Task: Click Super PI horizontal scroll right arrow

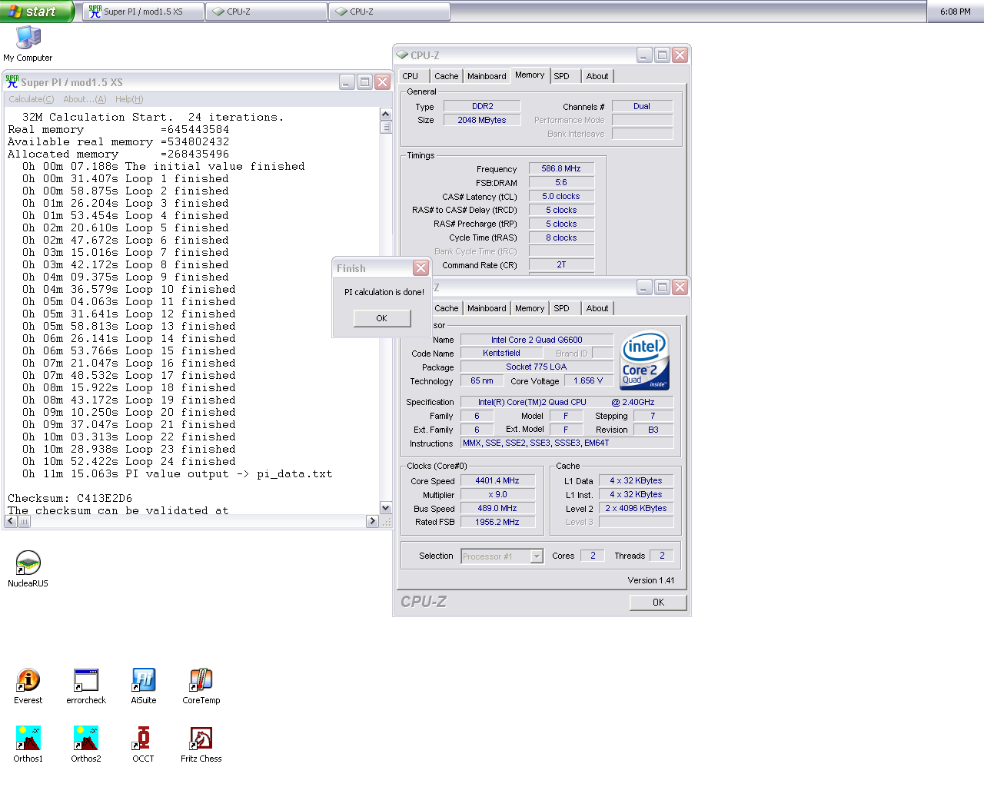Action: [x=372, y=521]
